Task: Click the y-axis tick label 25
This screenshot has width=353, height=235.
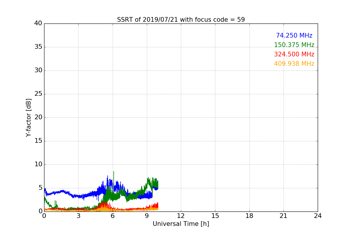Action: (38, 94)
